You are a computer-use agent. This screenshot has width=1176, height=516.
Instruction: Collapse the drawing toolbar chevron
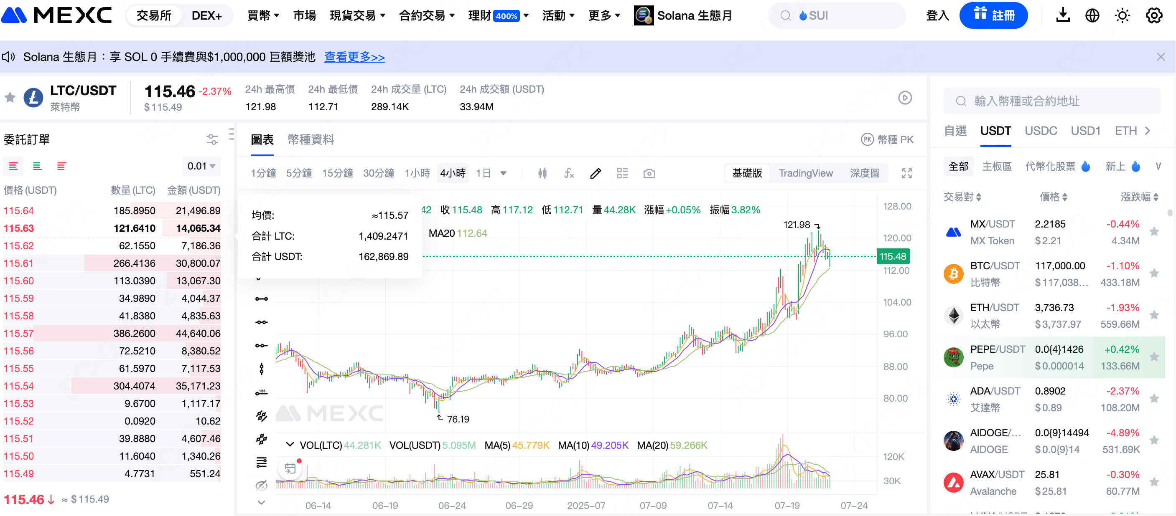coord(262,503)
